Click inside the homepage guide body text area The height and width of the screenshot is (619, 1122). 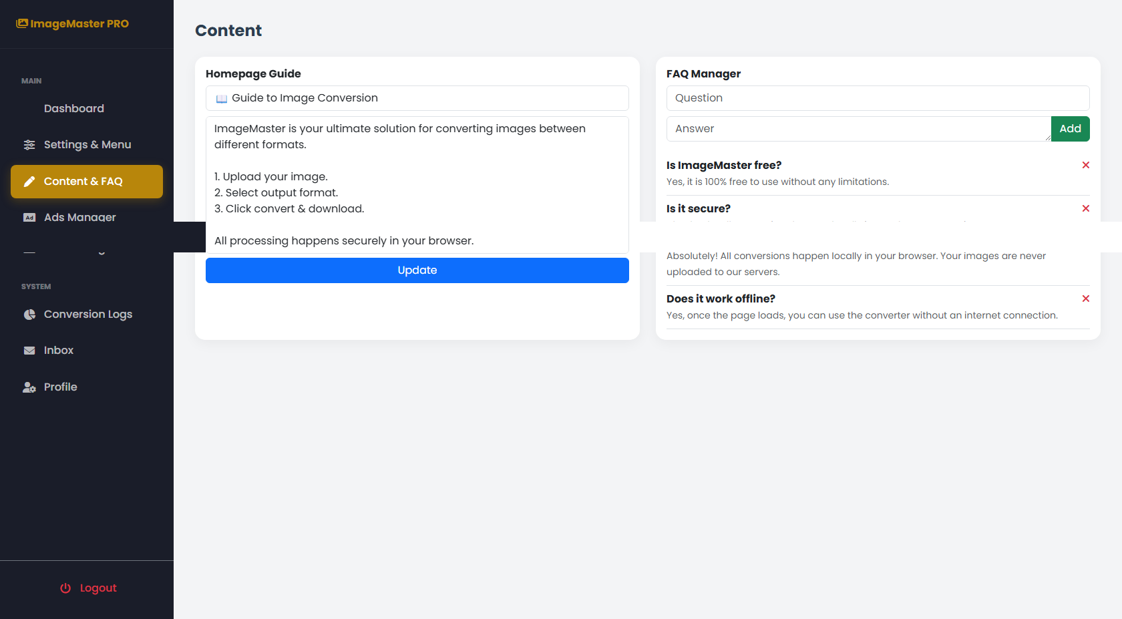(x=417, y=184)
